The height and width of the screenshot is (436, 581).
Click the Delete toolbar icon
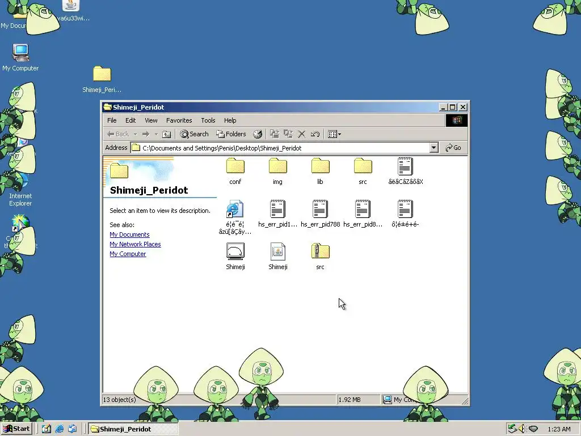(302, 134)
